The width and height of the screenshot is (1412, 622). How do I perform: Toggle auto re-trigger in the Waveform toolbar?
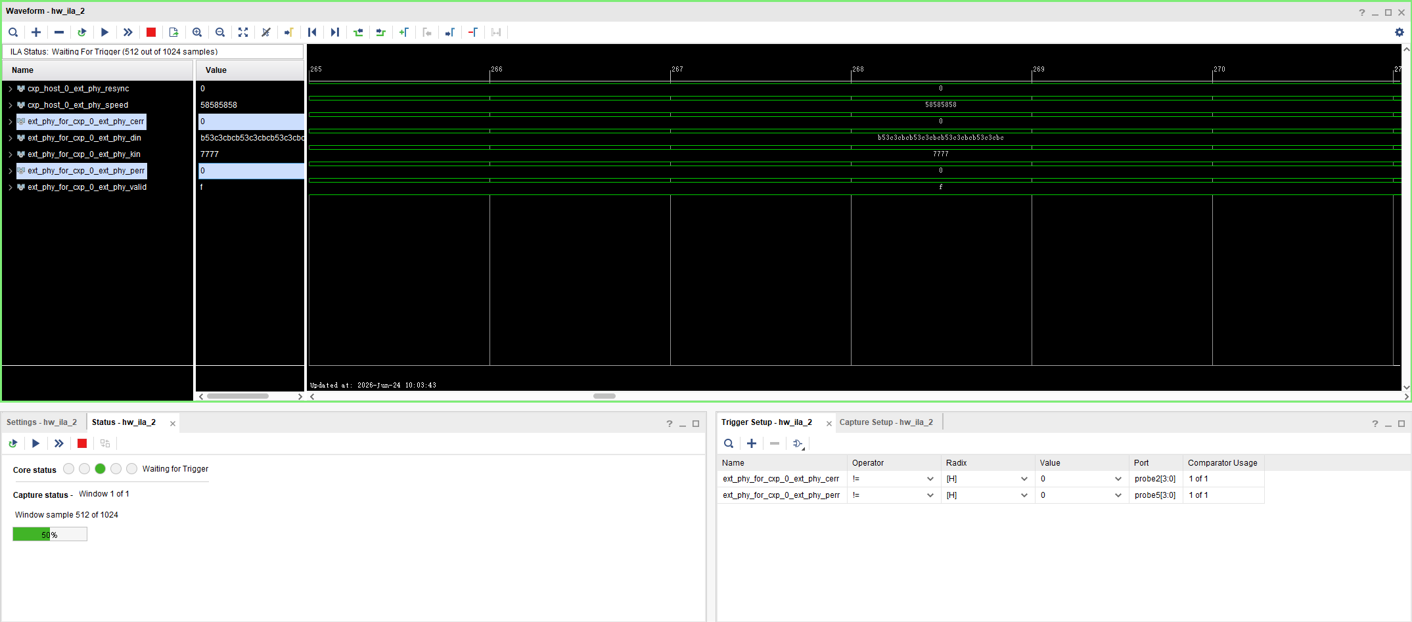pos(82,32)
